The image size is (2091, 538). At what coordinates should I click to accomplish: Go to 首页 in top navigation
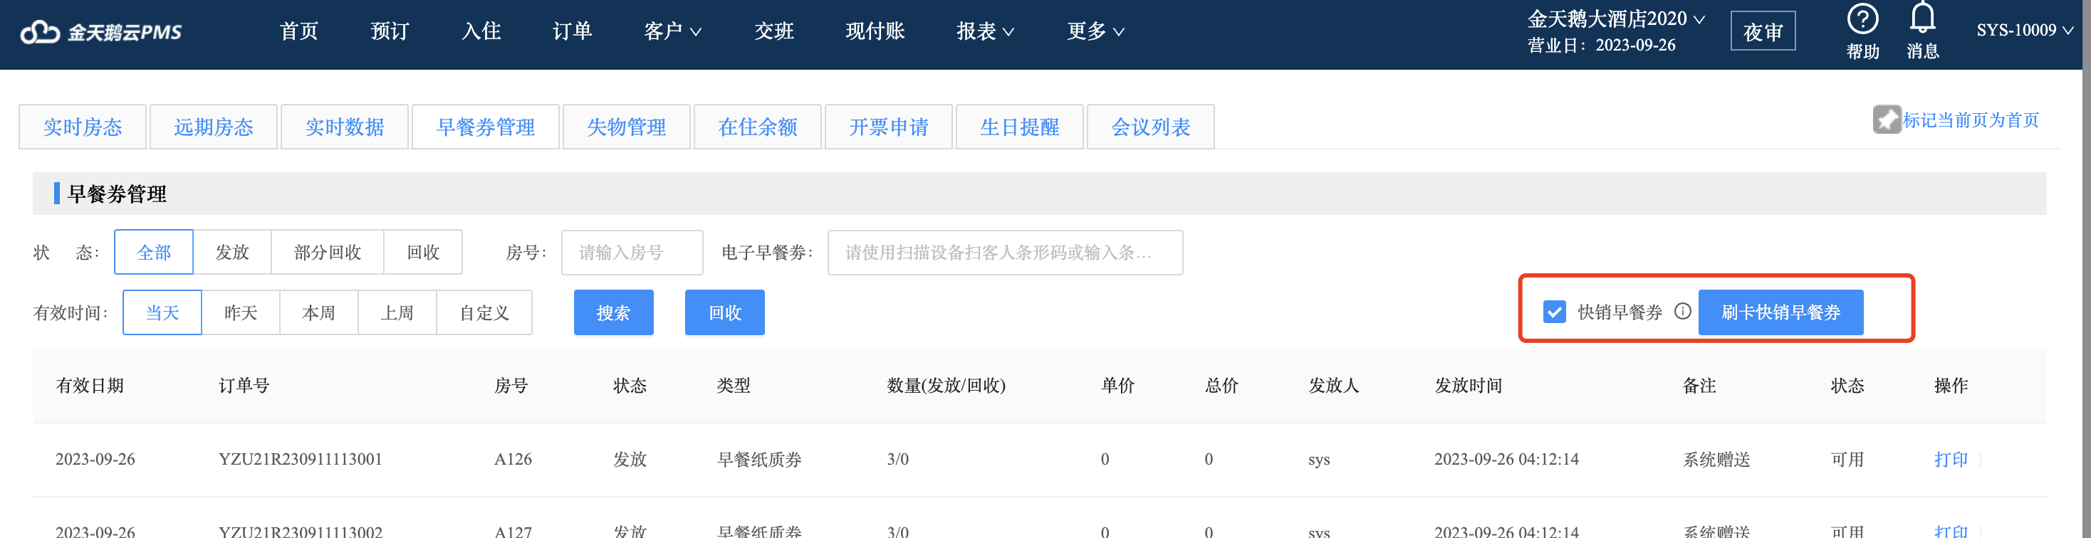pyautogui.click(x=298, y=31)
